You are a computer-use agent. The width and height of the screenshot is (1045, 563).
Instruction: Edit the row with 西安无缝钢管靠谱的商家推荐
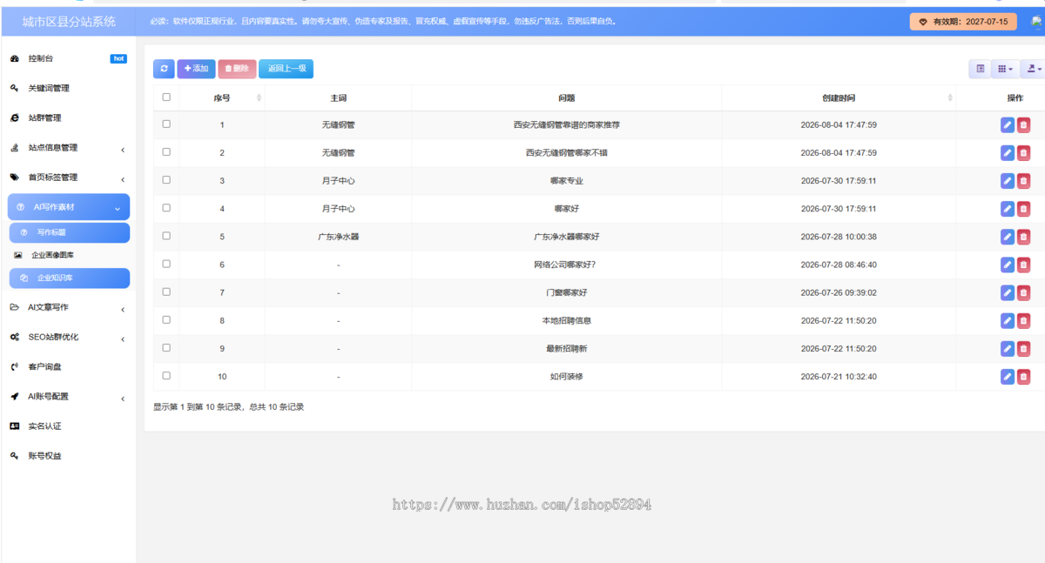(1008, 125)
